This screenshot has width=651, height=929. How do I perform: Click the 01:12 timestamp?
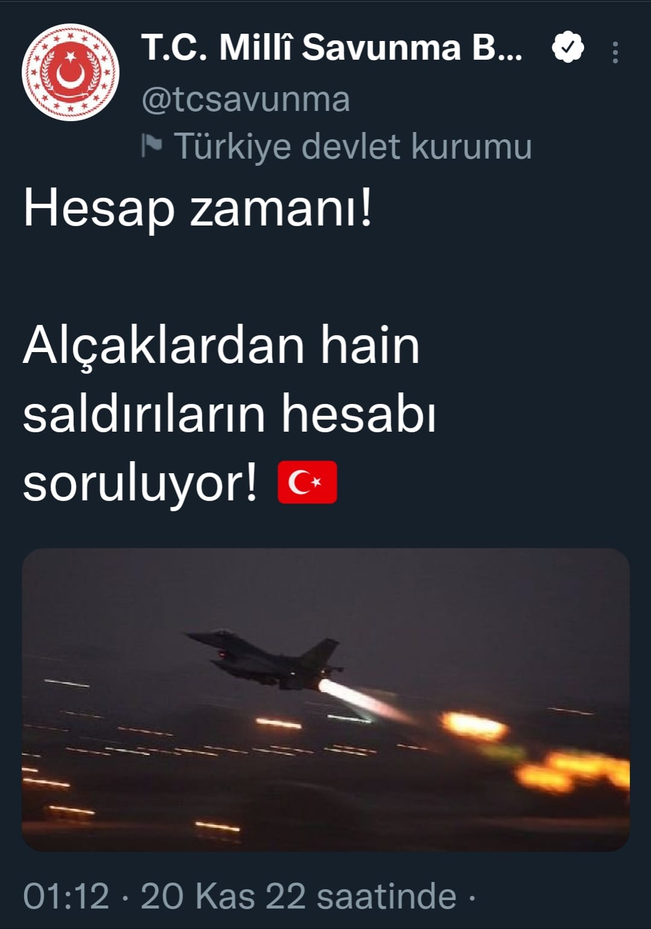point(66,896)
